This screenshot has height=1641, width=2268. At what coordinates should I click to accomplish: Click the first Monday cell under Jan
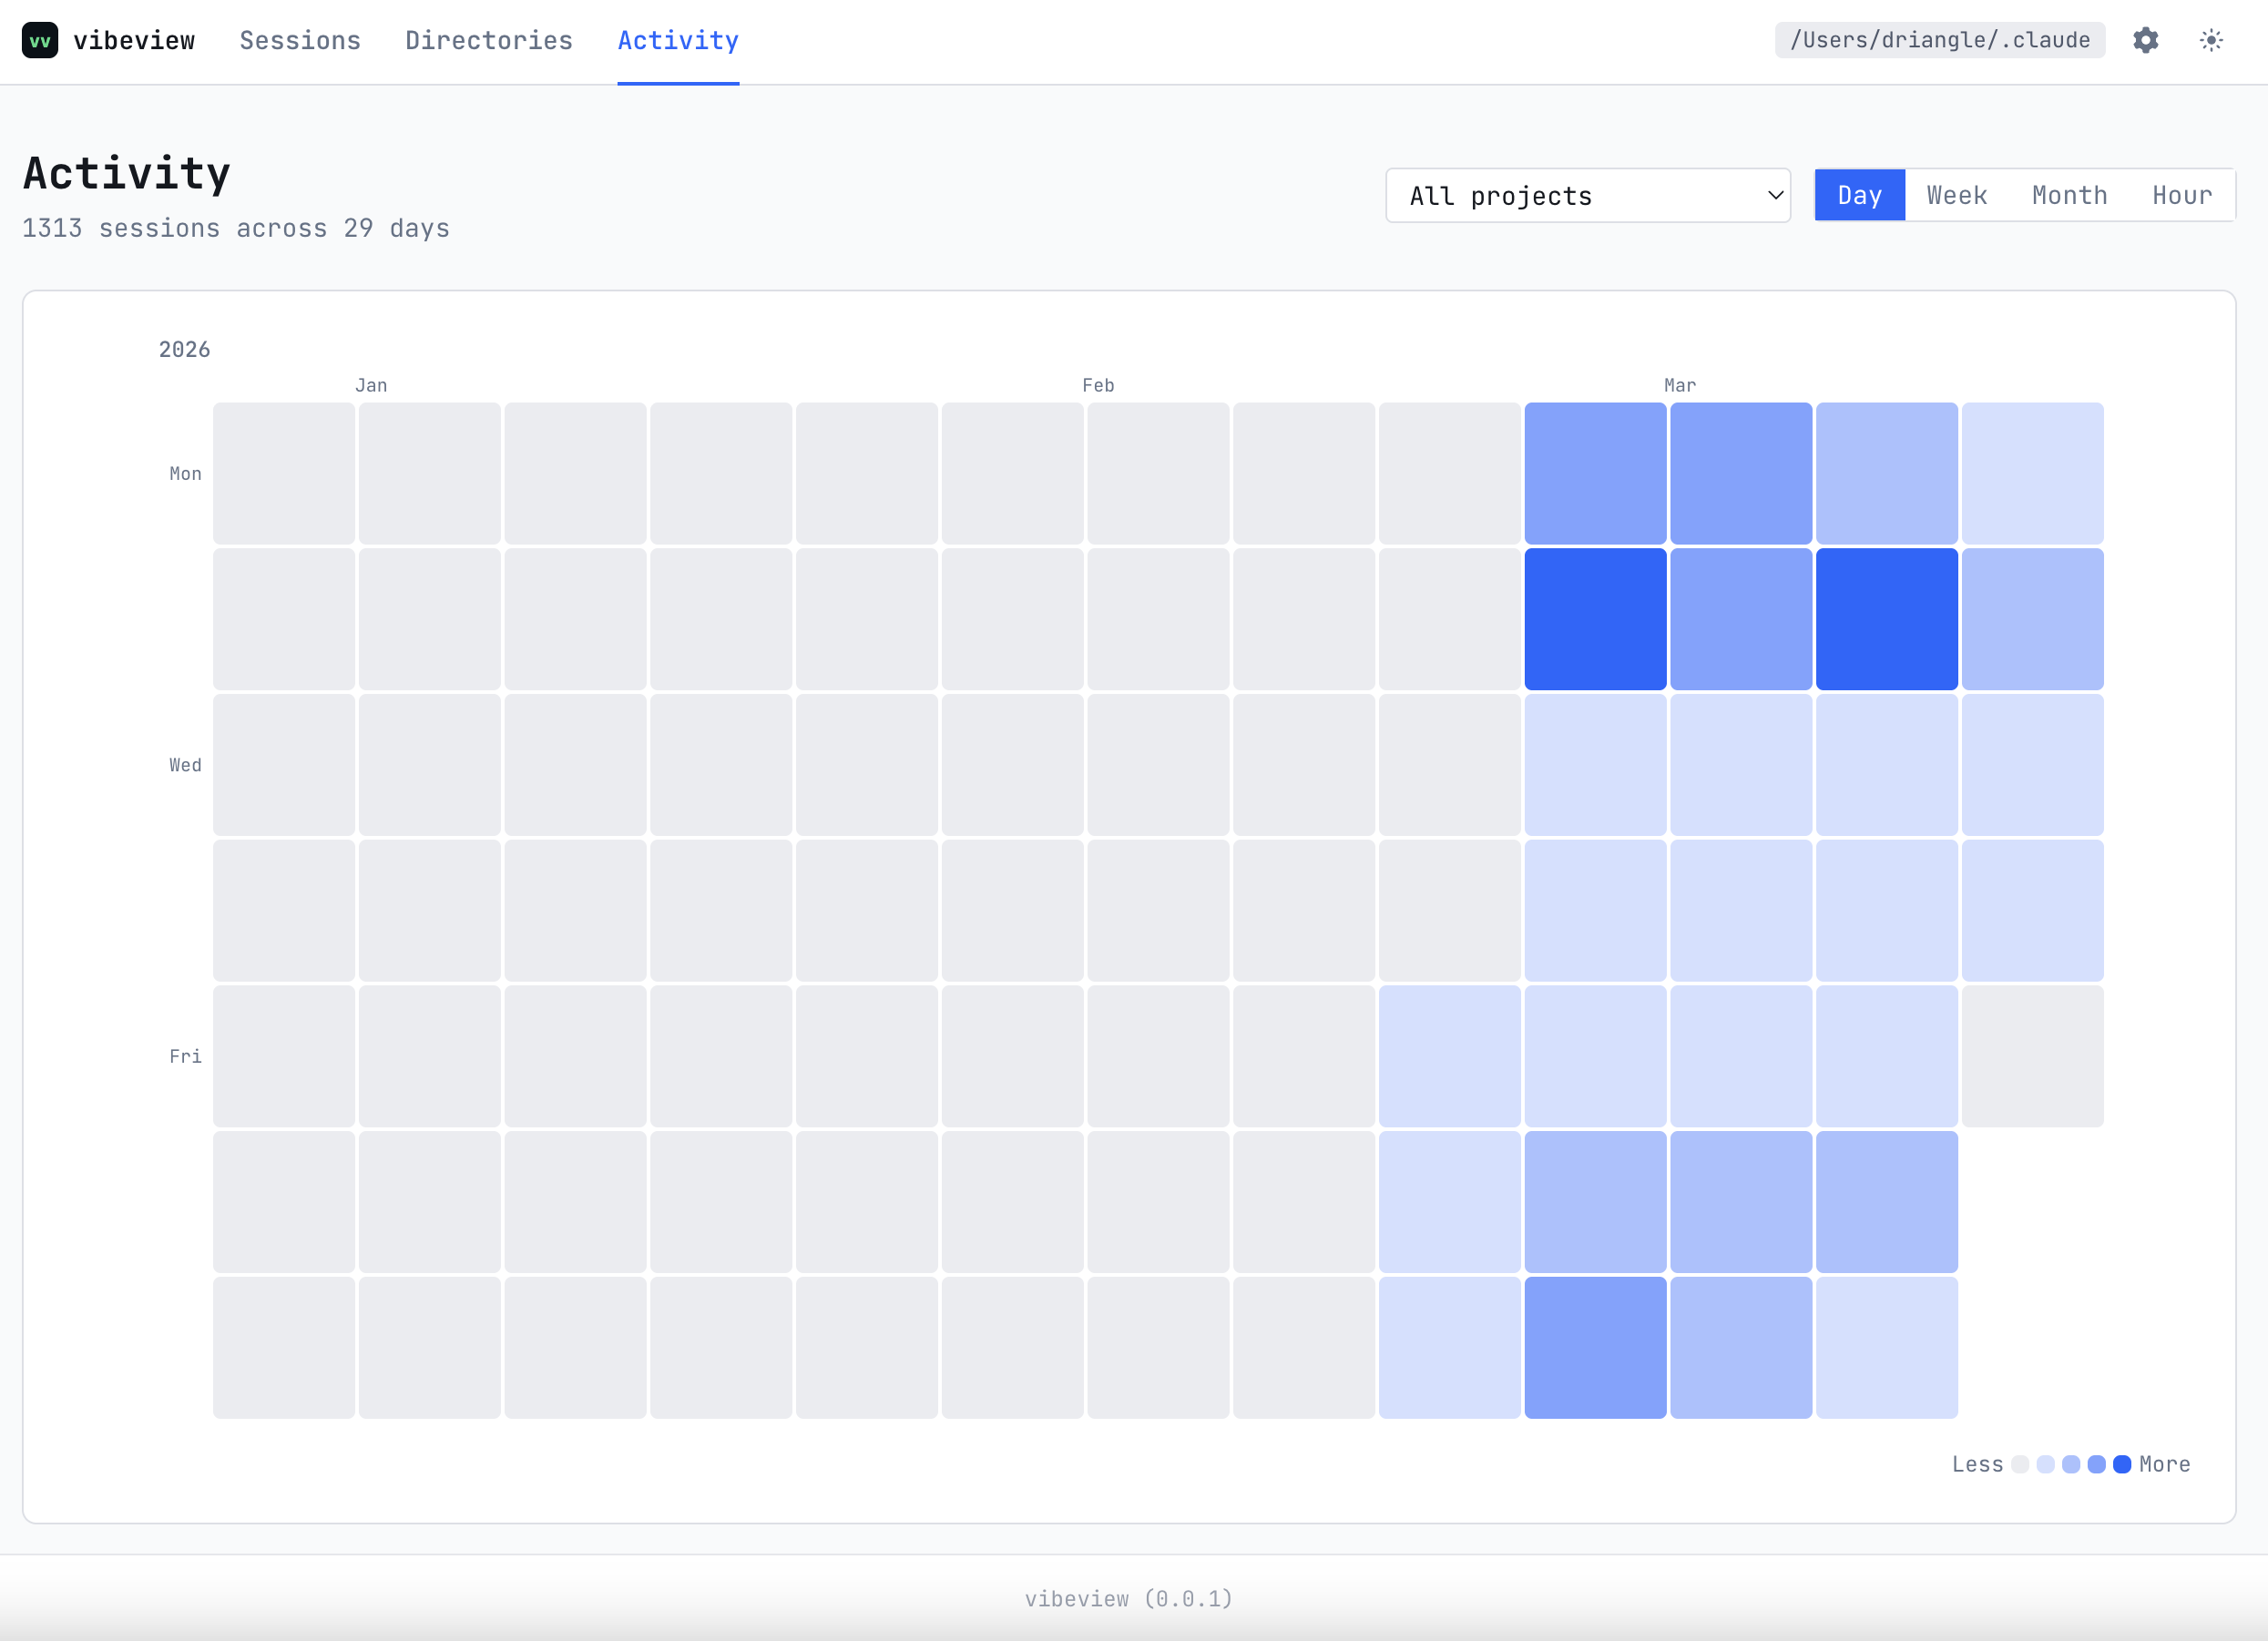click(x=284, y=473)
